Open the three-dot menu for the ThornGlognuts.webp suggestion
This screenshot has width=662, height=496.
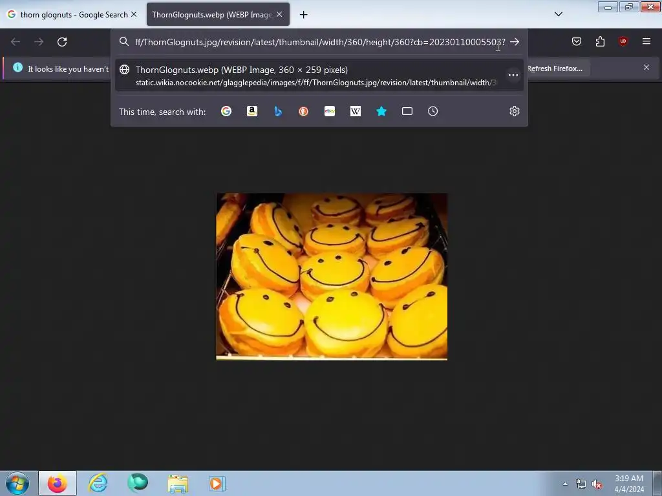click(513, 75)
